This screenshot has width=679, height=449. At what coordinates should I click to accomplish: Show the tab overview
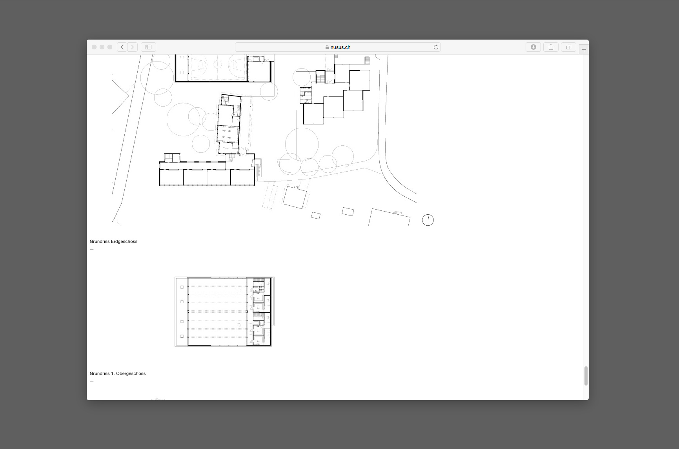(x=568, y=47)
